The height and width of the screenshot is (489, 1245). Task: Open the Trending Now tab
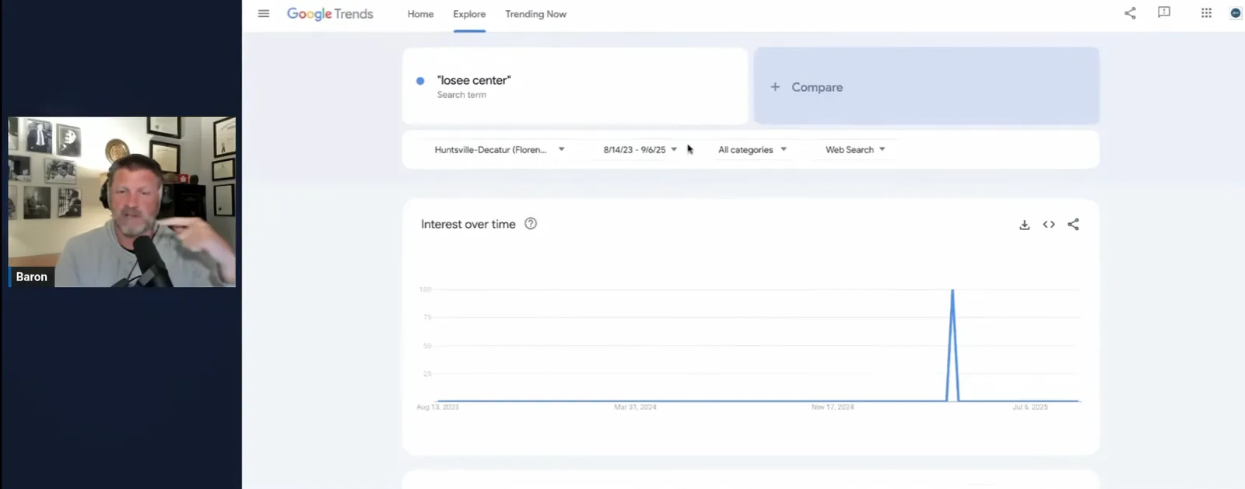tap(535, 14)
